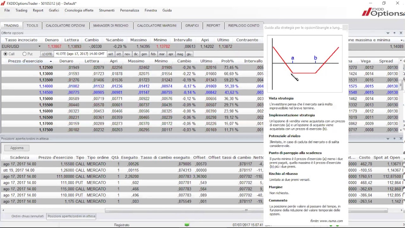
Task: Click the green connection status icon
Action: 187,225
